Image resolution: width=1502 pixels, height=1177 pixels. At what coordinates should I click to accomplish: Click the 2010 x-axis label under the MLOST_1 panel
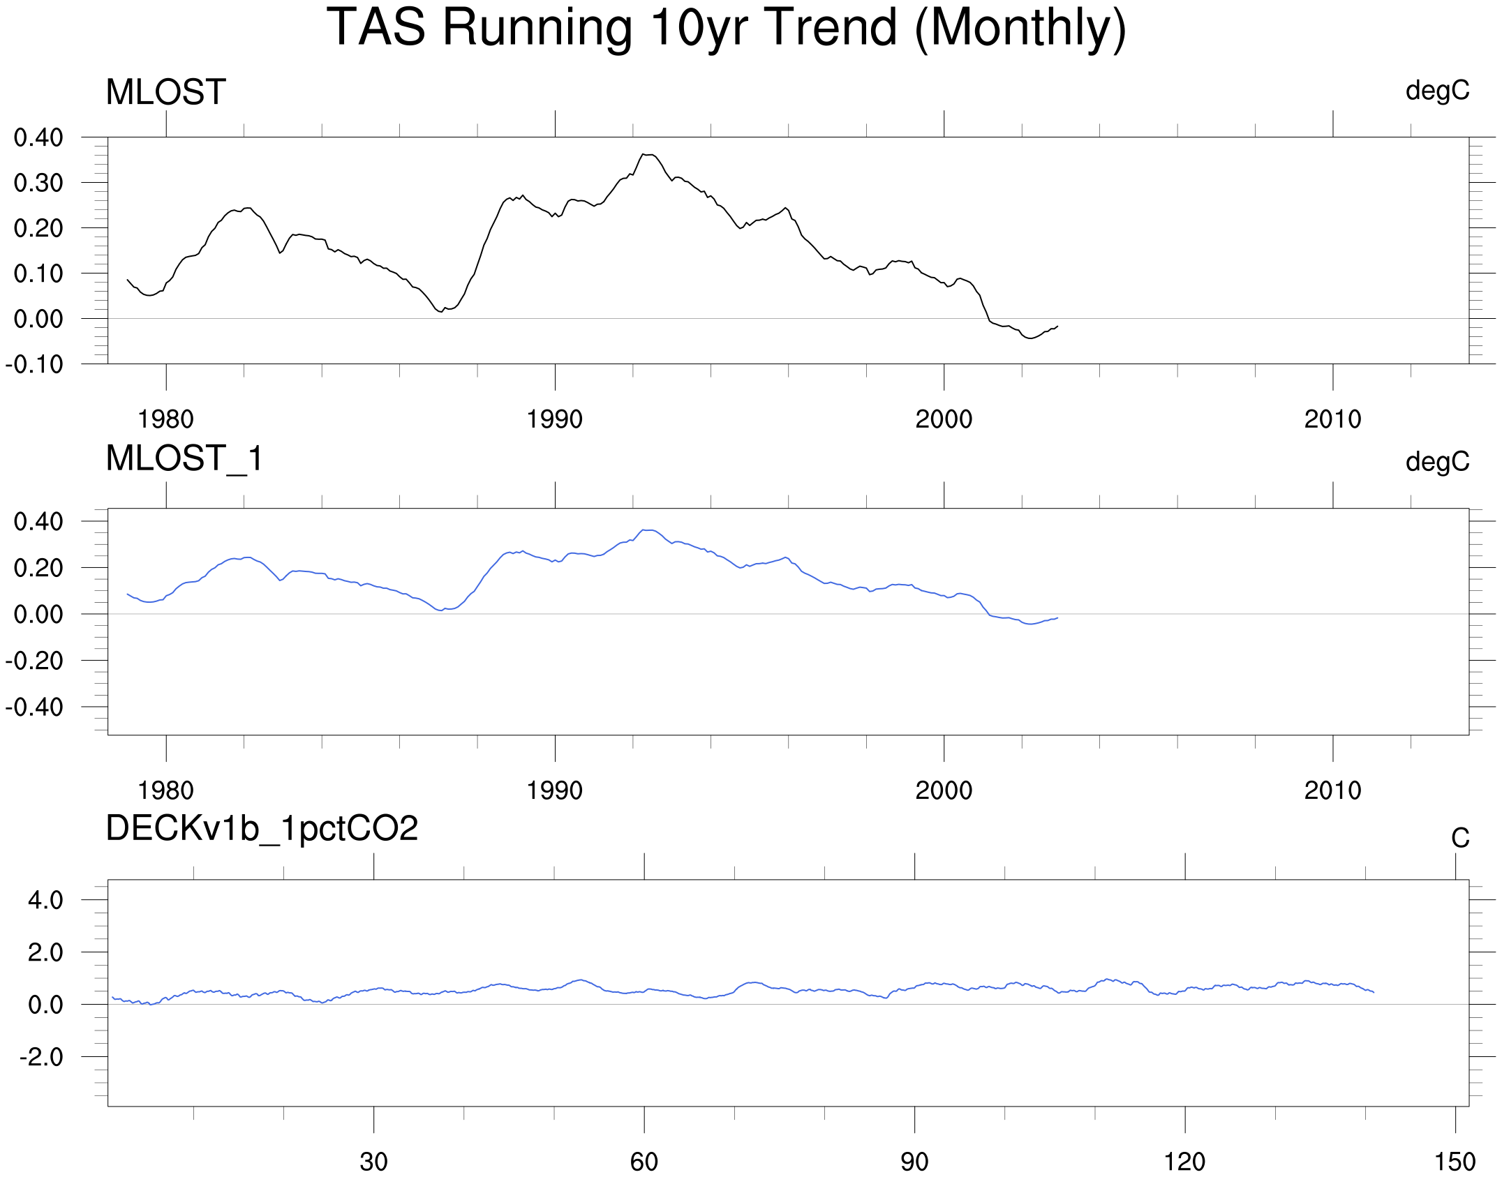click(1332, 790)
